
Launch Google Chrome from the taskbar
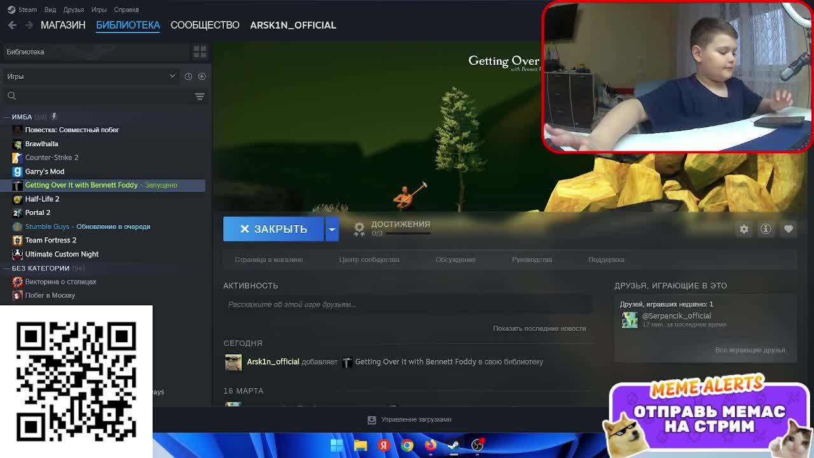click(407, 445)
